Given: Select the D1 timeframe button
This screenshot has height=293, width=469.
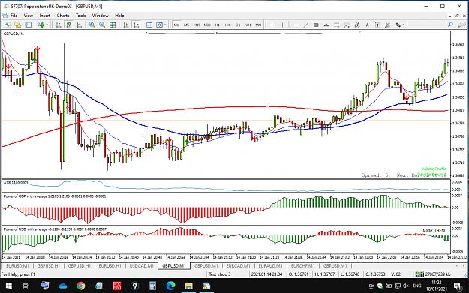Looking at the screenshot, I should (x=238, y=25).
